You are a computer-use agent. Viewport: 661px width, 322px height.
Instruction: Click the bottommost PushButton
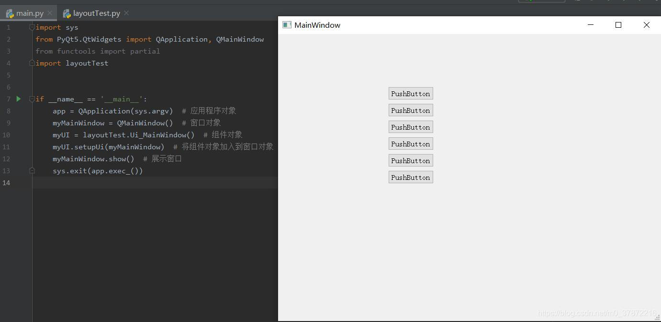click(411, 177)
